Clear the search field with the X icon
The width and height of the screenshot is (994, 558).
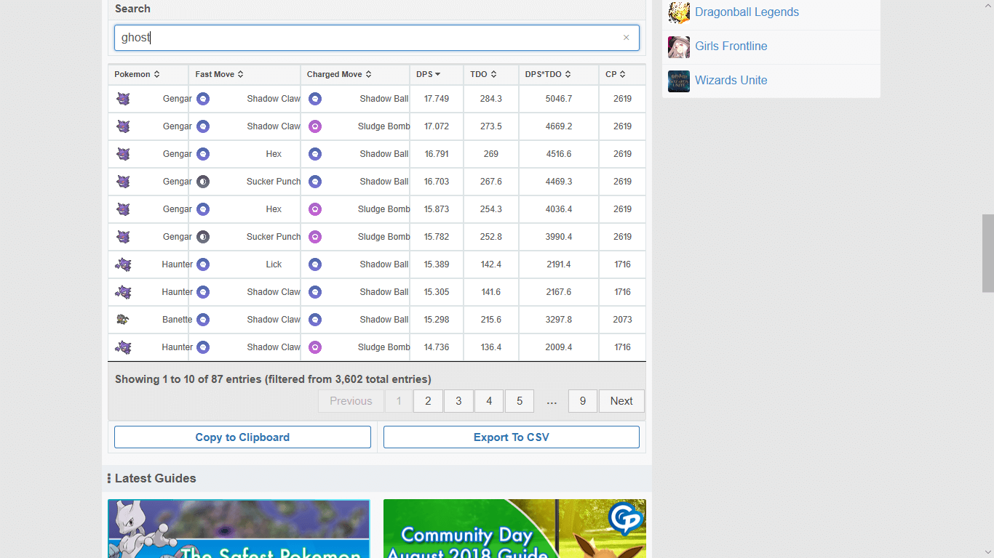[626, 38]
